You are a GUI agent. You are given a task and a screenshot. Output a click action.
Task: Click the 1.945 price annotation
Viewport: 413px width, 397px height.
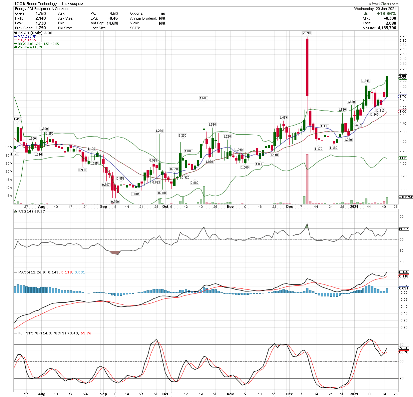pos(366,81)
